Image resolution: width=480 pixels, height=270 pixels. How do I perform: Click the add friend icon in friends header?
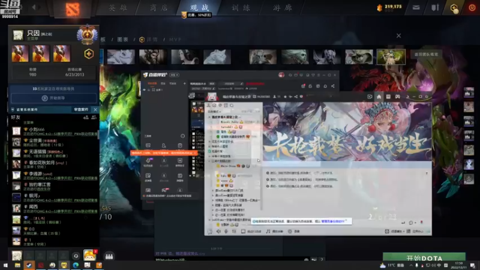pos(86,117)
